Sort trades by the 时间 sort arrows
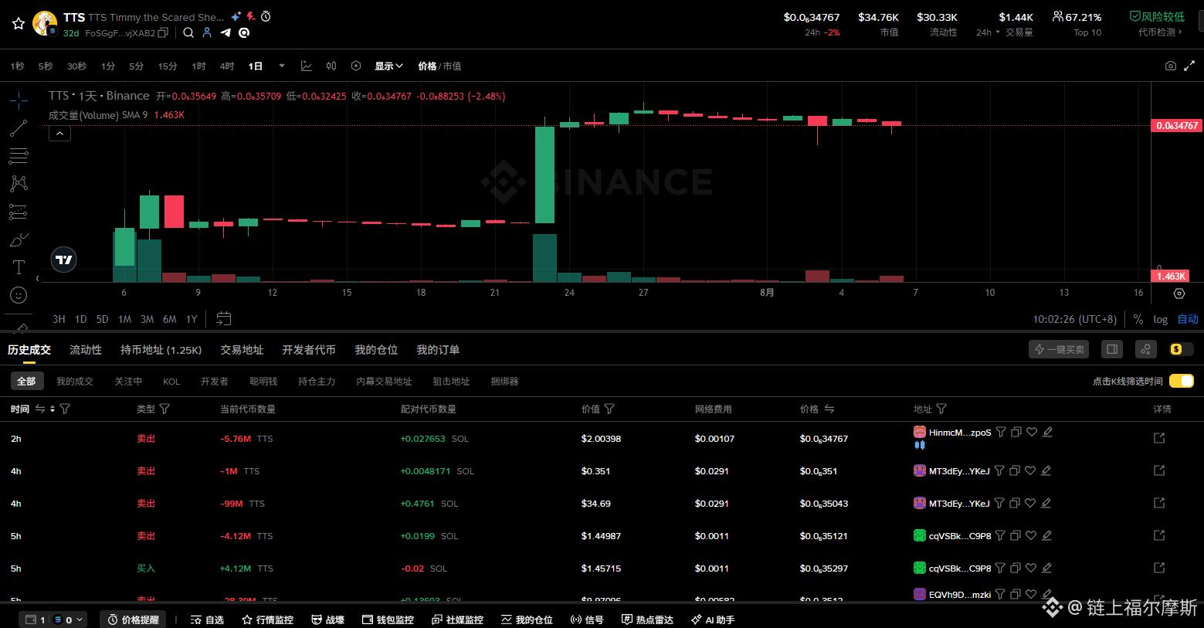 tap(53, 409)
